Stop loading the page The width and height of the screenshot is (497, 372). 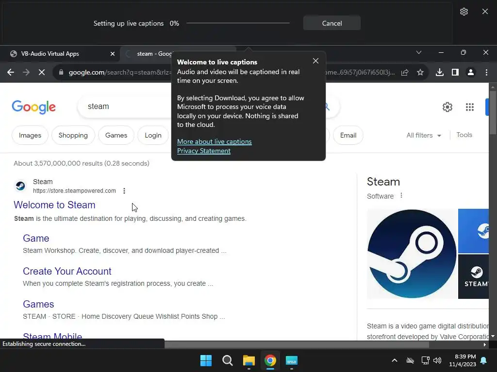pos(42,73)
